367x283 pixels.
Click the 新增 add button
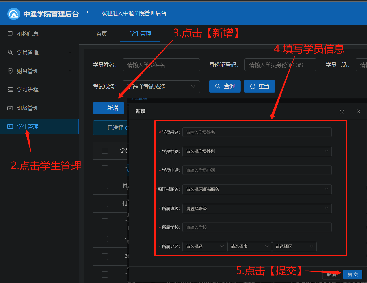point(108,108)
